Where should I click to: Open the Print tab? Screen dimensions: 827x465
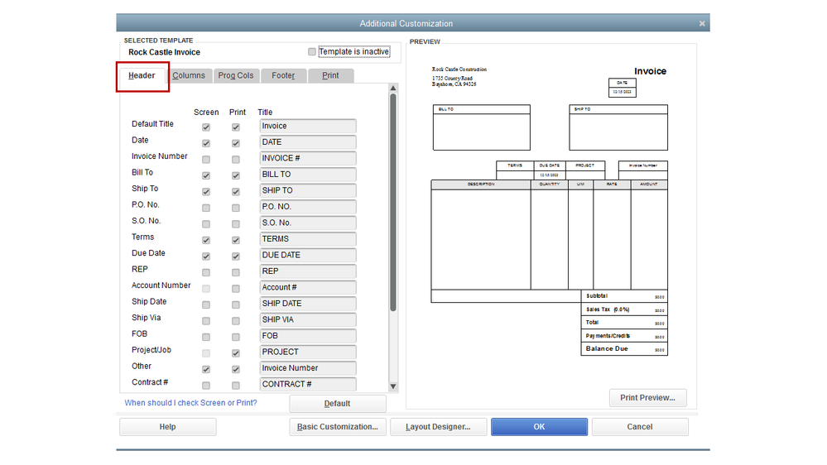coord(330,75)
